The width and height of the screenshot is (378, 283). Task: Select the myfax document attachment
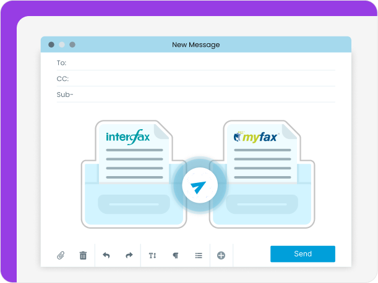pos(262,174)
